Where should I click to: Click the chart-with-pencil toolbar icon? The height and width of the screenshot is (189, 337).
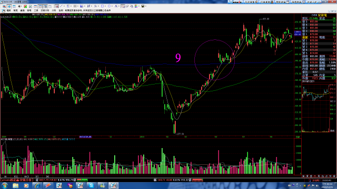pyautogui.click(x=31, y=6)
